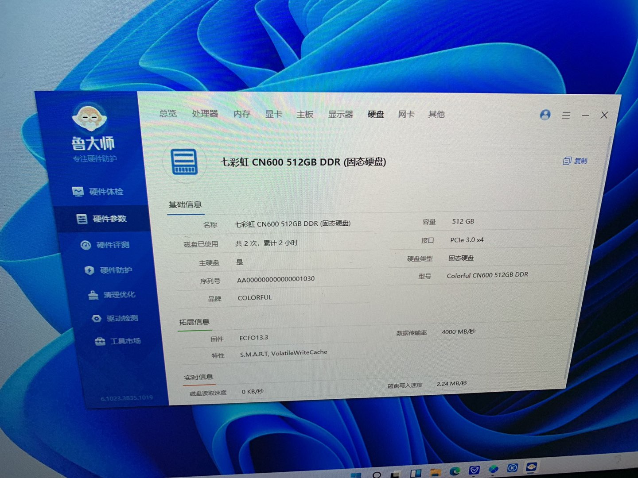This screenshot has width=638, height=478.
Task: Minimize the 鲁大师 window
Action: (586, 115)
